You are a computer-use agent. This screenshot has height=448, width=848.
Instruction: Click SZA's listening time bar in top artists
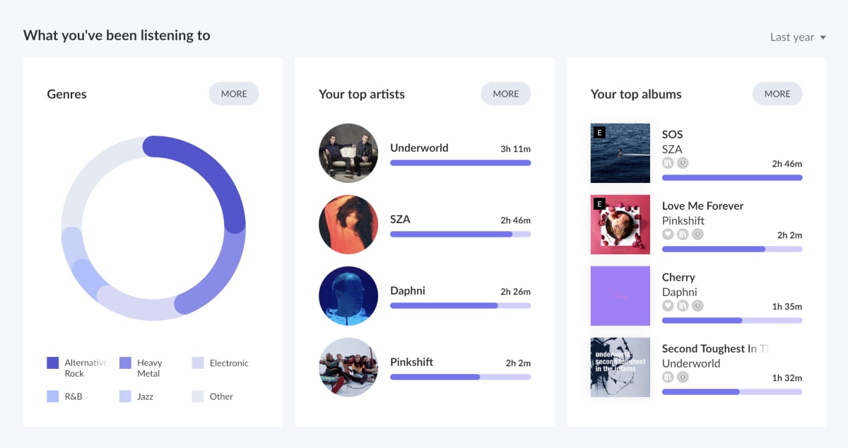[x=460, y=234]
